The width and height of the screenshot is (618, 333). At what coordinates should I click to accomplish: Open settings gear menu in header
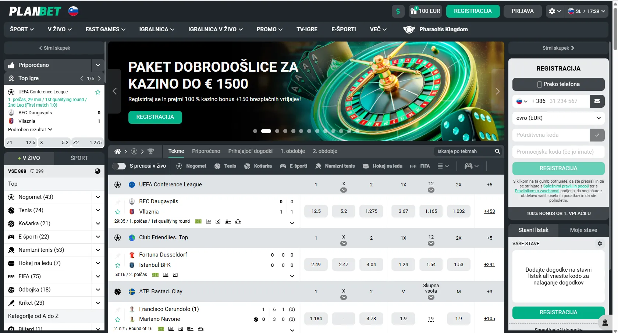tap(555, 11)
